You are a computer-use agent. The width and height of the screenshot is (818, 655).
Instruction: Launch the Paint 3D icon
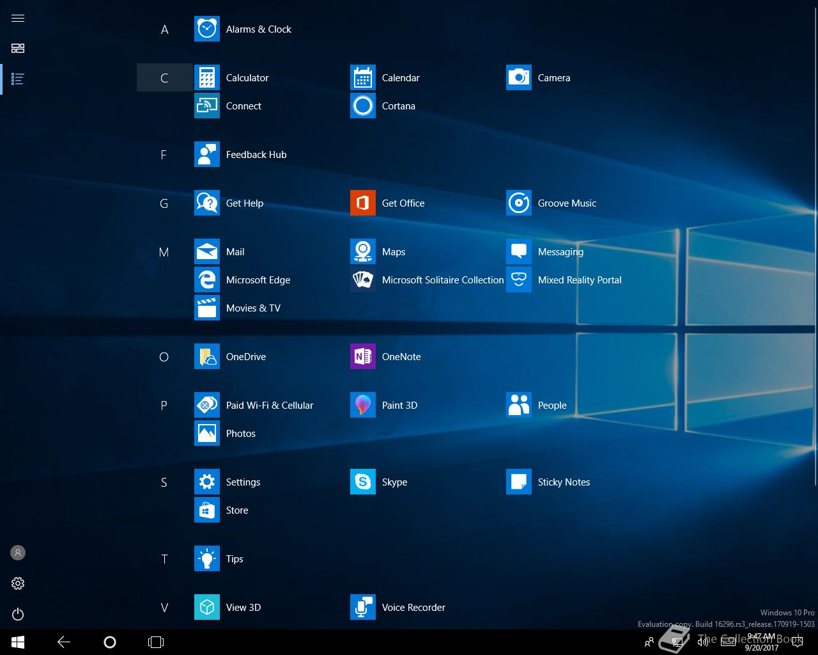point(363,406)
